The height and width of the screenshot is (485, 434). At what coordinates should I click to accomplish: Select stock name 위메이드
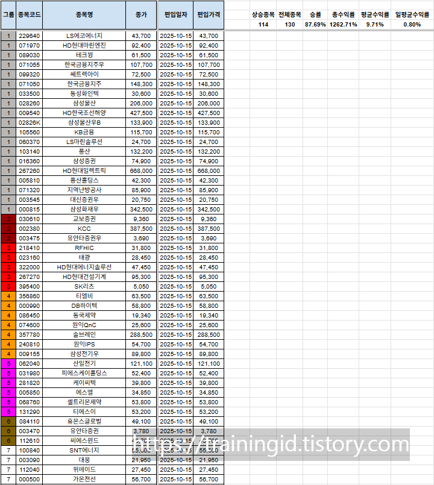point(84,469)
